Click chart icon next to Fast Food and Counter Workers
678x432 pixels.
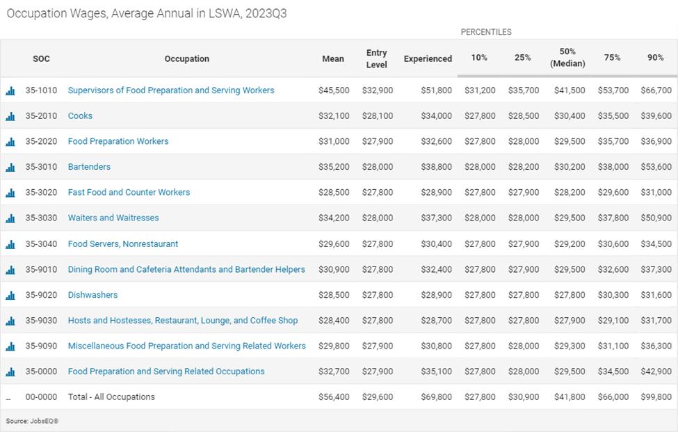(x=10, y=193)
